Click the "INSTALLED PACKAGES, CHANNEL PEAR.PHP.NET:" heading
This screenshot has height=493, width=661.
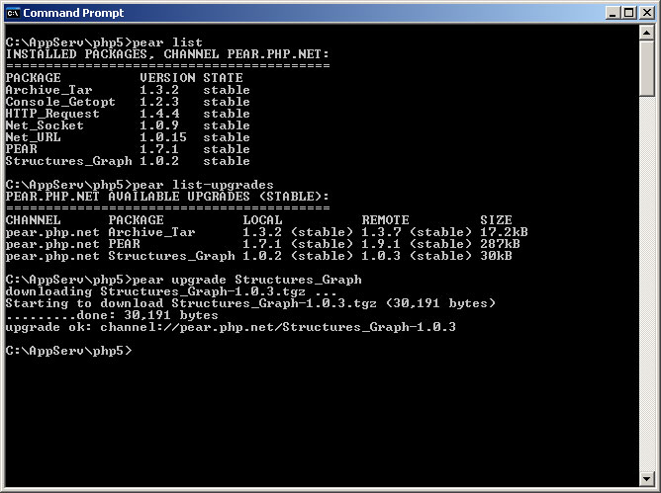coord(167,54)
